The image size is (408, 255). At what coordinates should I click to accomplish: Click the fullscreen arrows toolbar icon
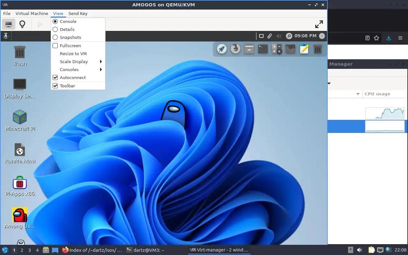point(319,24)
